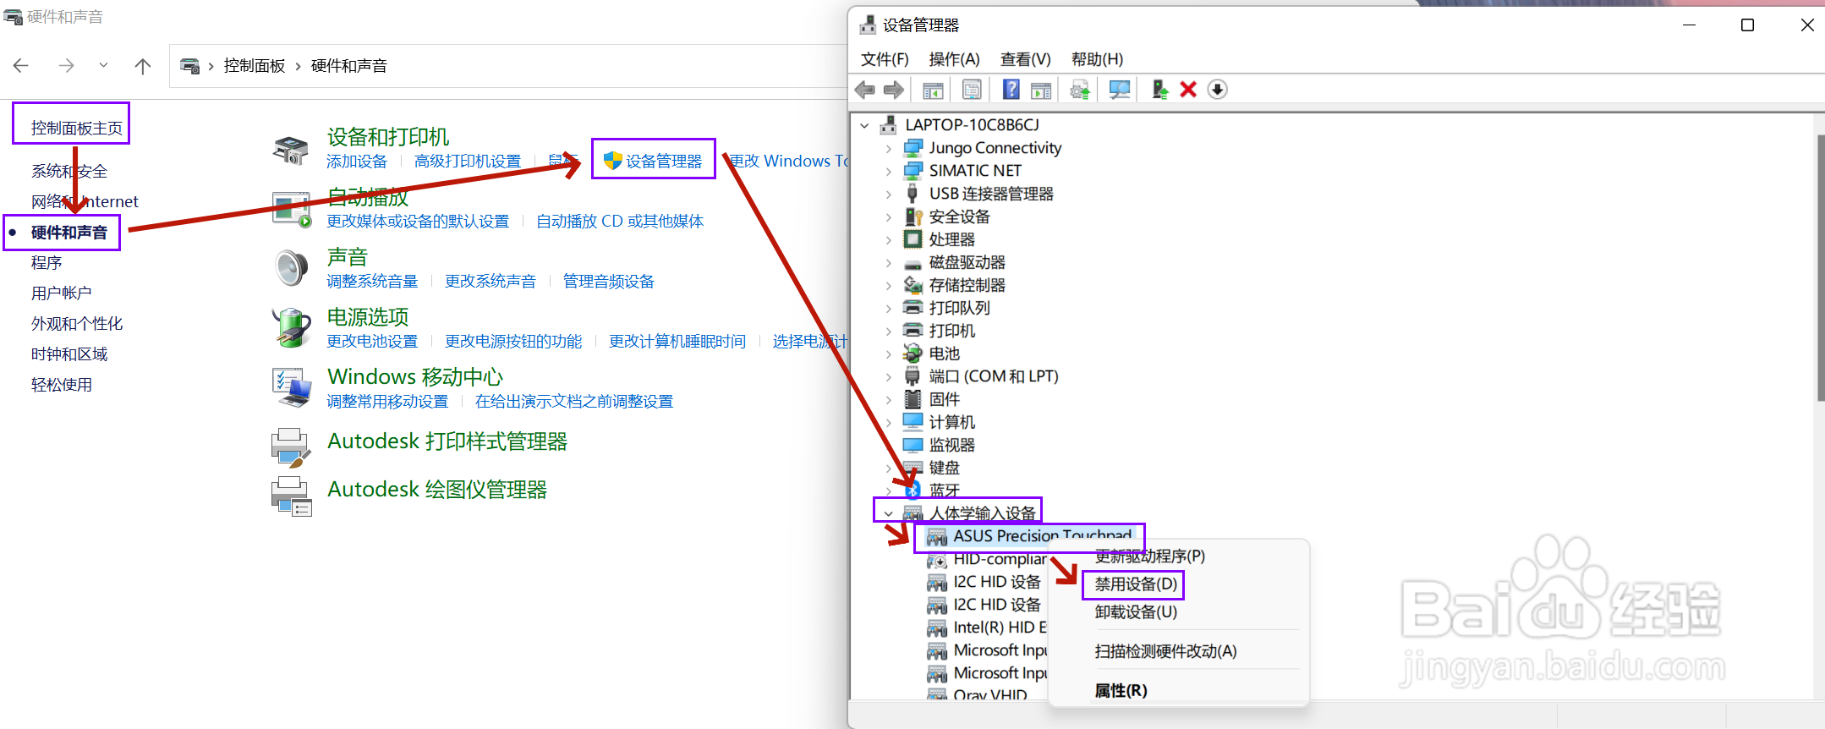Screen dimensions: 1825x729
Task: Open the 操作(A) menu
Action: click(x=954, y=59)
